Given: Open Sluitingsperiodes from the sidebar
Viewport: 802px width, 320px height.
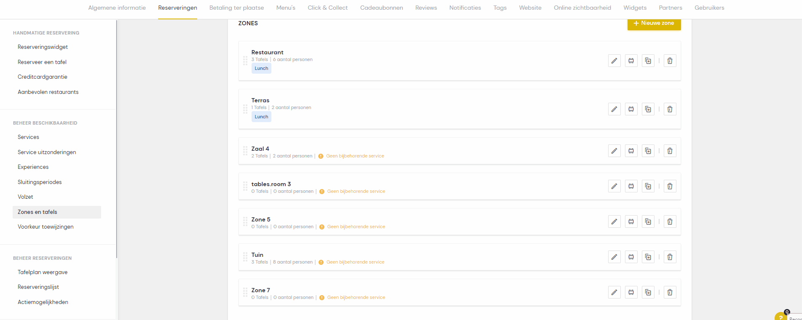Looking at the screenshot, I should point(40,182).
